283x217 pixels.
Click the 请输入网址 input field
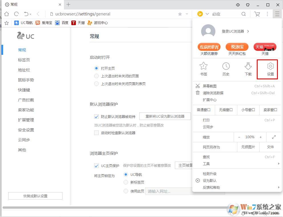(168, 191)
